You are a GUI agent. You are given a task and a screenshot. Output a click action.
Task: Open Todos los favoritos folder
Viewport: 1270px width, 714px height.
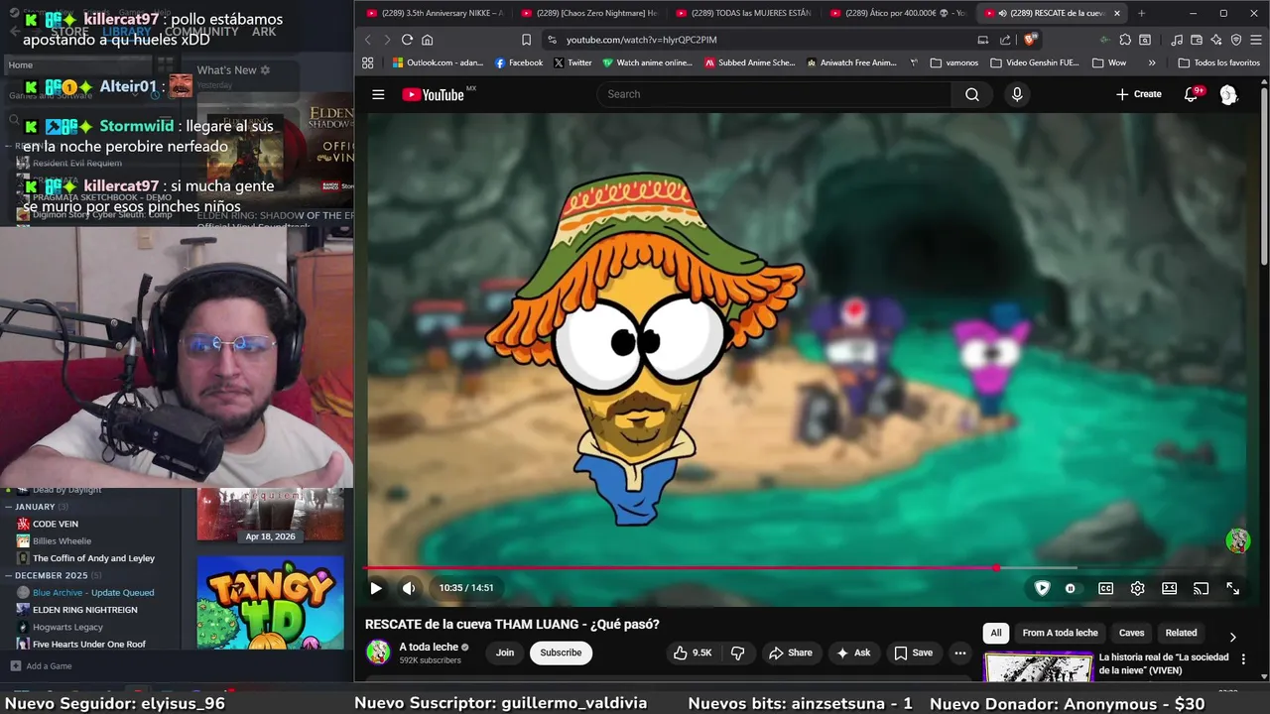pyautogui.click(x=1219, y=62)
